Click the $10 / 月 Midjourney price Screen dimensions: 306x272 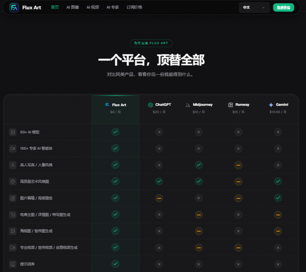[x=199, y=112]
